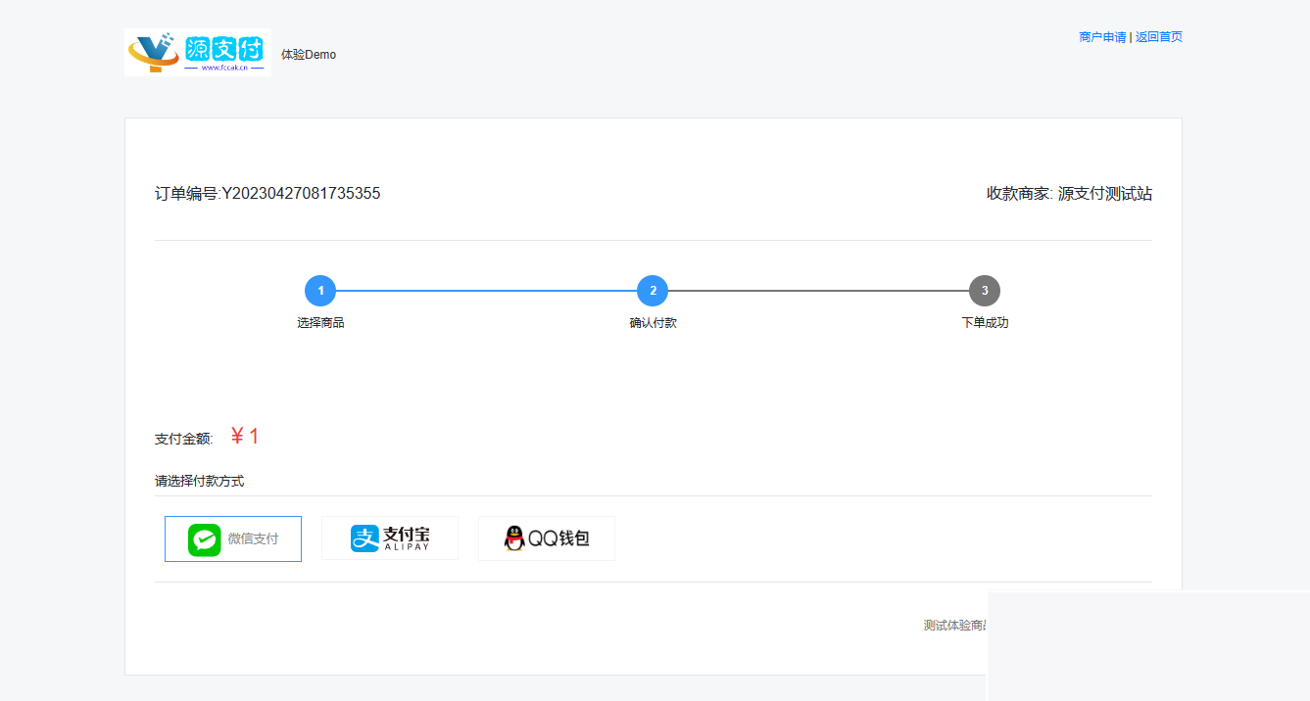Screen dimensions: 1310x701
Task: Click the blue progress line between steps 1 and 2
Action: pyautogui.click(x=486, y=291)
